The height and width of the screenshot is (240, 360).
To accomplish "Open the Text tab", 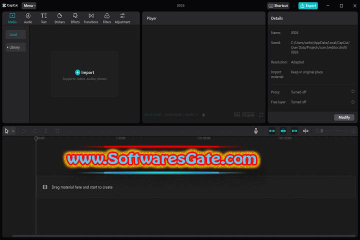I will coord(43,18).
